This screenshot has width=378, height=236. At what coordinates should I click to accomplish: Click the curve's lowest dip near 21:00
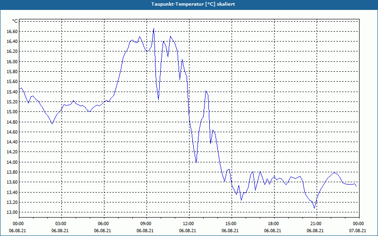314,208
